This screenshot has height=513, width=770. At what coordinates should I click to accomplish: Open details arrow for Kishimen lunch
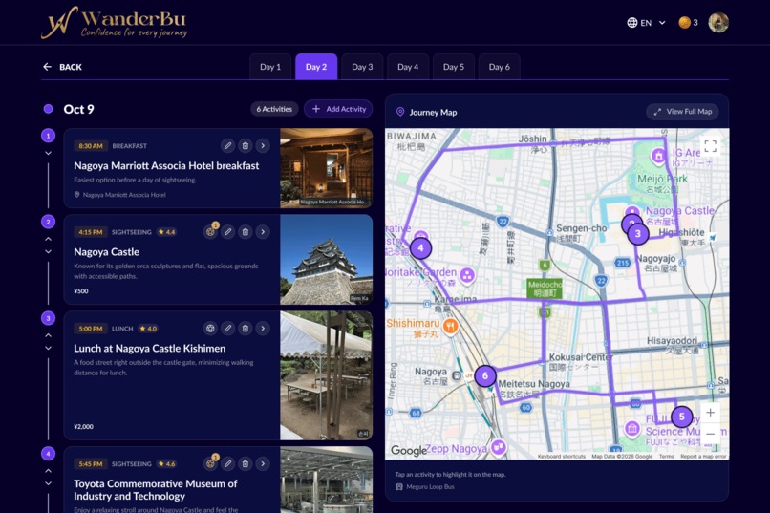click(263, 329)
